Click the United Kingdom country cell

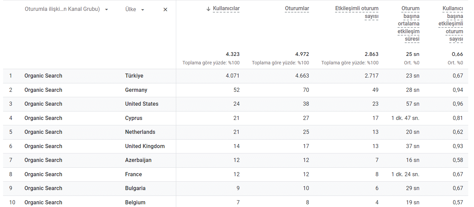pyautogui.click(x=145, y=146)
